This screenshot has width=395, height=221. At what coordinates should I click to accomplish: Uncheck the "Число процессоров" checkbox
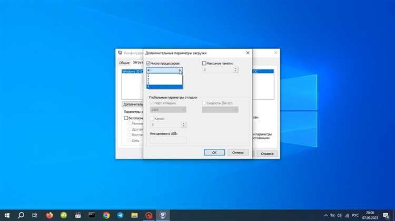point(149,64)
